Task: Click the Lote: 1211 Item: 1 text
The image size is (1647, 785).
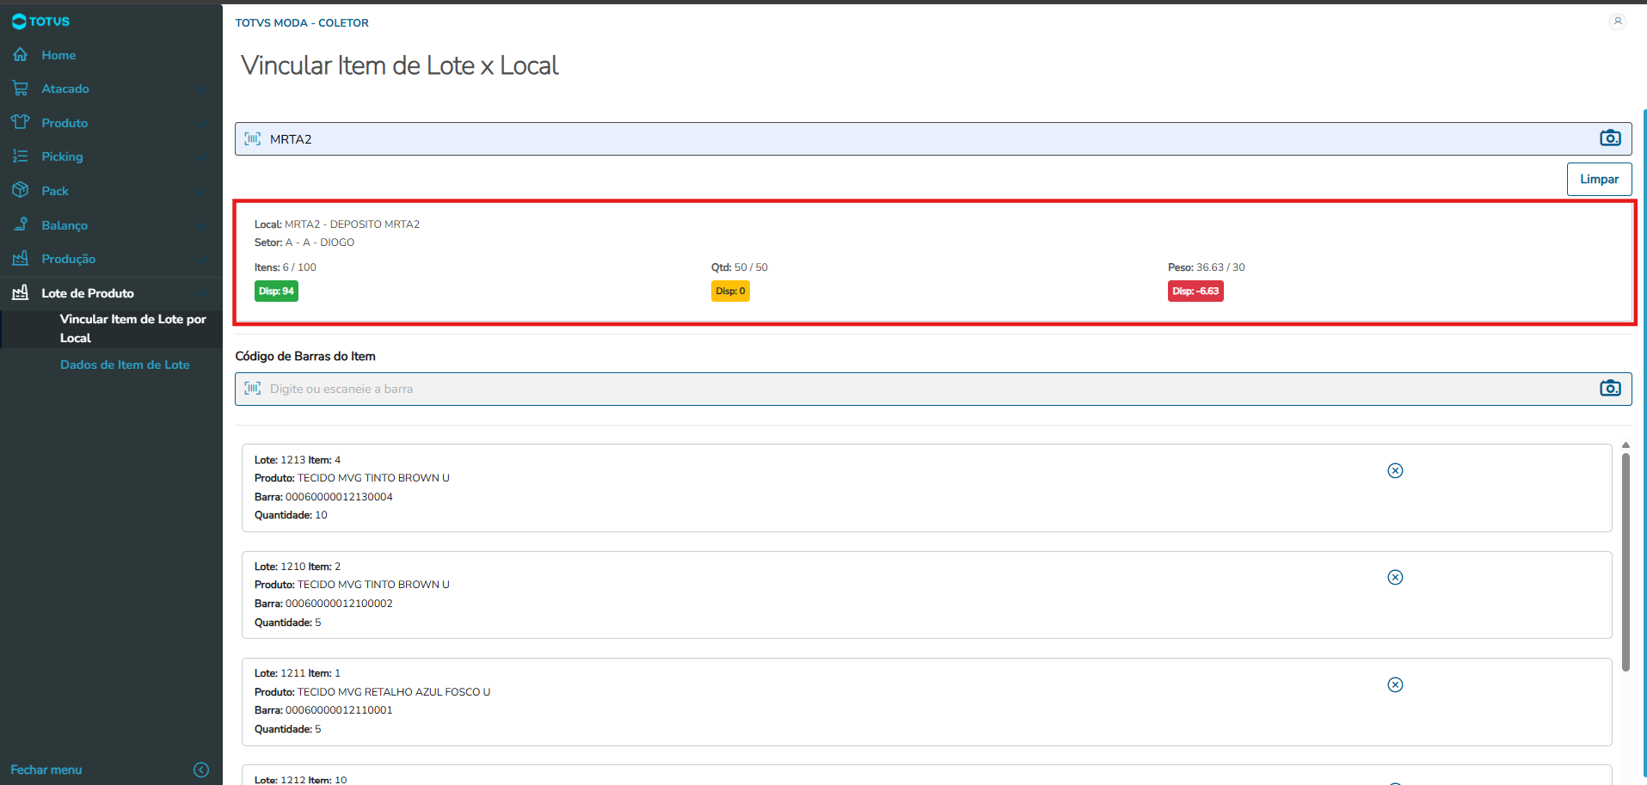Action: point(298,673)
